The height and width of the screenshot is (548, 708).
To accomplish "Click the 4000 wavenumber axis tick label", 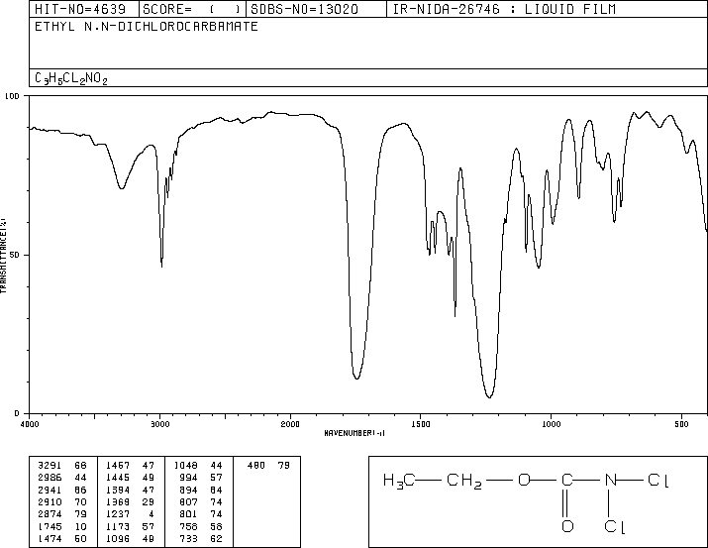I will click(30, 424).
